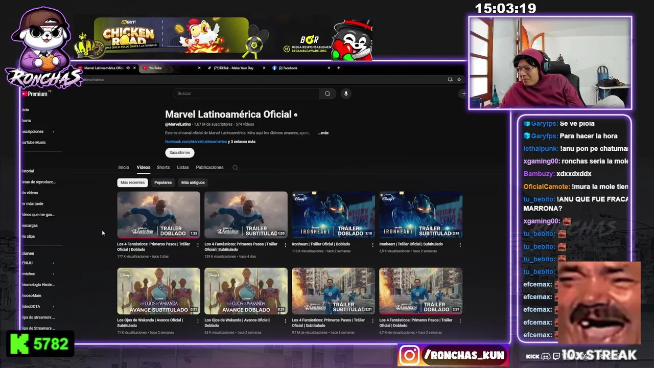The image size is (654, 368).
Task: Open a new browser tab with plus
Action: point(338,67)
